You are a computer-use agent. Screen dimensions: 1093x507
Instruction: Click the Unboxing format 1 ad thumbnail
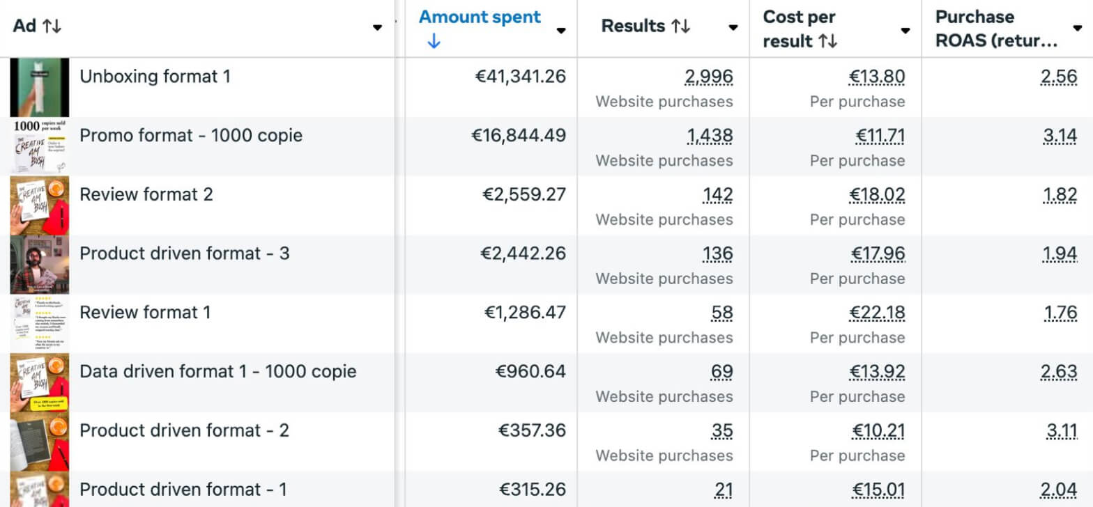40,87
